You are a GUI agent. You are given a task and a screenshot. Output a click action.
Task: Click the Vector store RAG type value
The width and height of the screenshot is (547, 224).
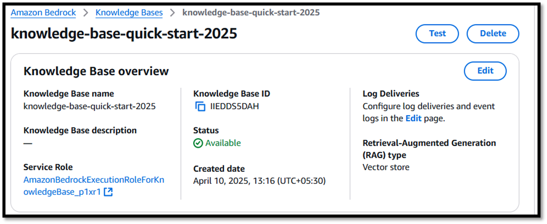(386, 167)
